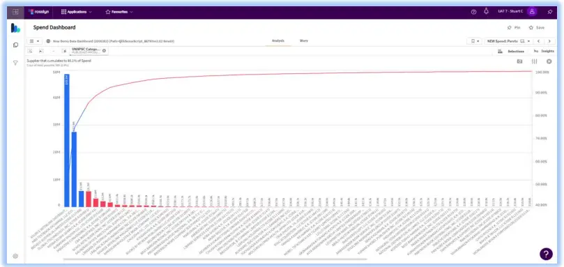Take a snapshot of the chart
The height and width of the screenshot is (267, 564).
(519, 61)
